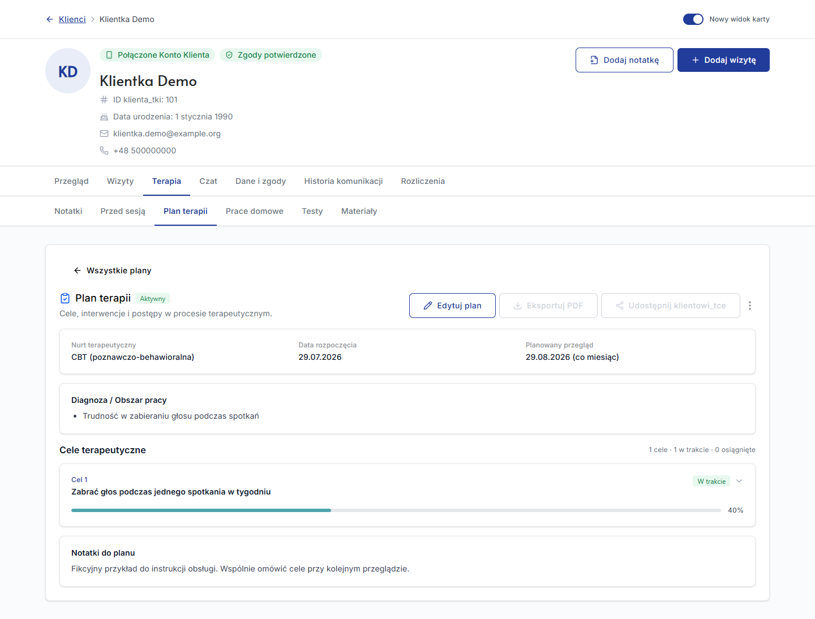Click the phone number +48 500000000
Screen dimensions: 815x619
145,151
